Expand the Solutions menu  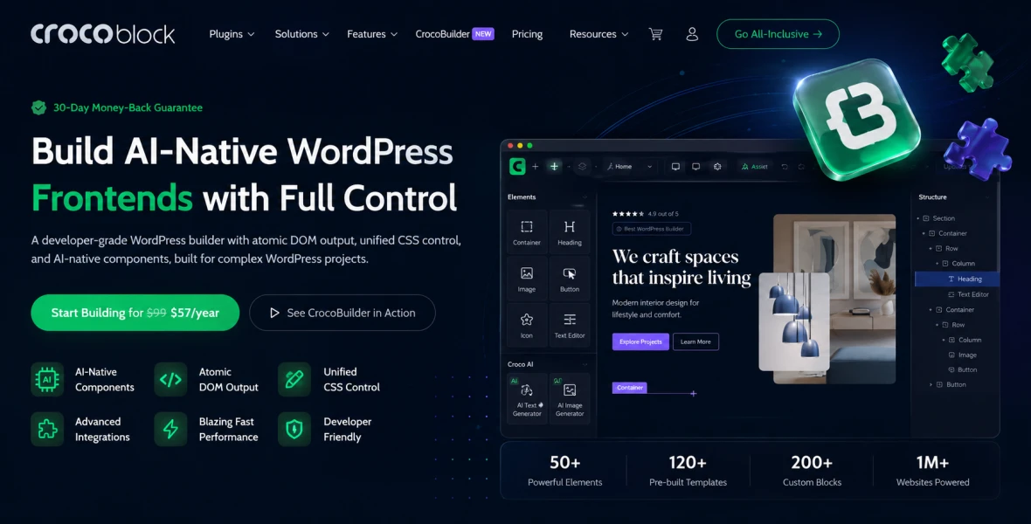coord(301,34)
